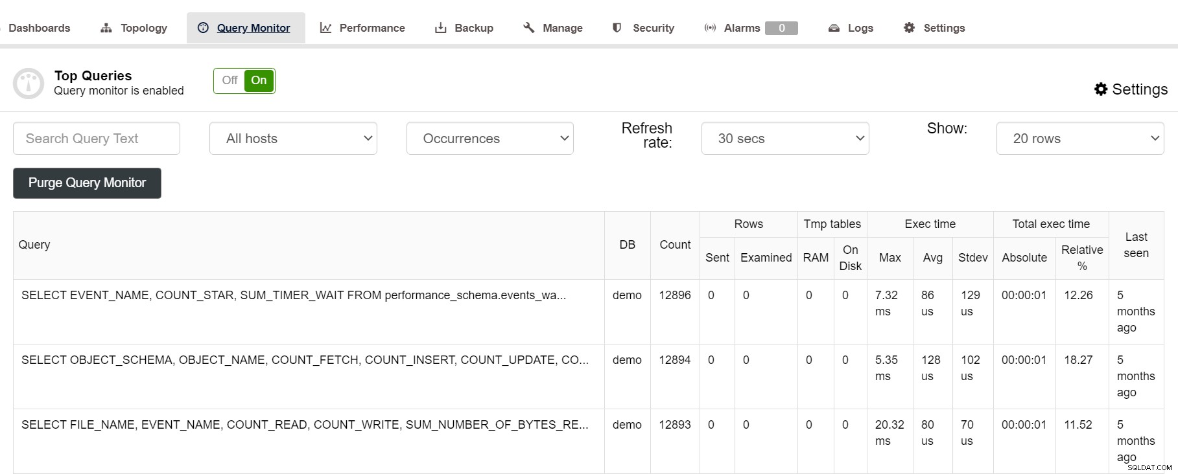
Task: Click the Sent column header
Action: pos(717,258)
